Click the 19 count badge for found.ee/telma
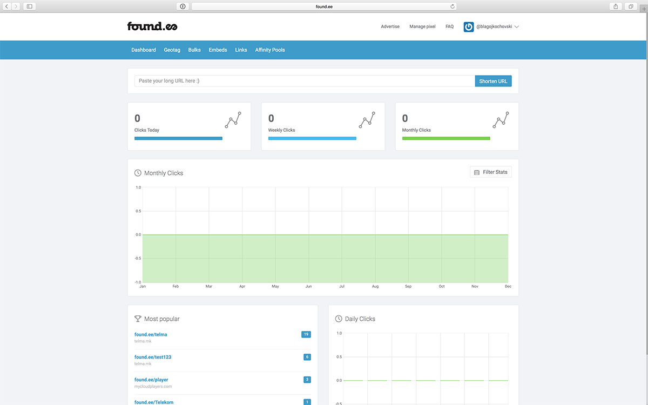Screen dimensions: 648x405 click(x=306, y=334)
